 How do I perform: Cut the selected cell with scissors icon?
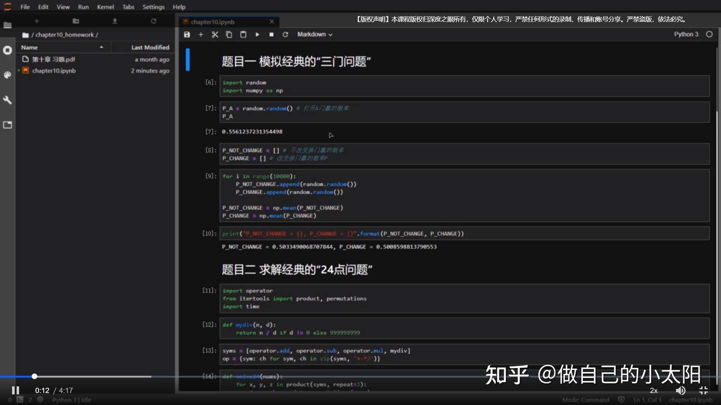(215, 34)
